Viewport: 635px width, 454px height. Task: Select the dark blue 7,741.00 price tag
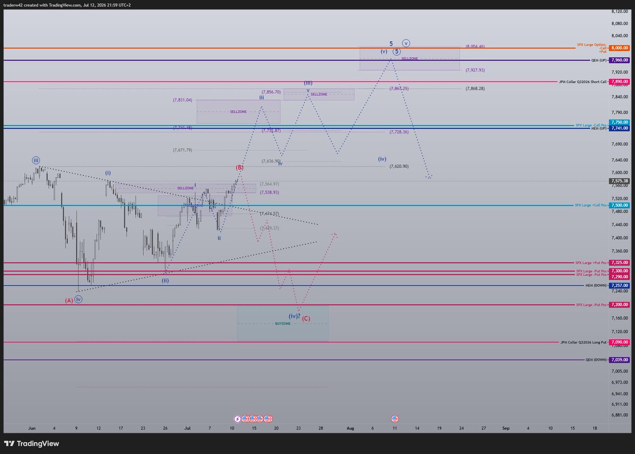(620, 128)
